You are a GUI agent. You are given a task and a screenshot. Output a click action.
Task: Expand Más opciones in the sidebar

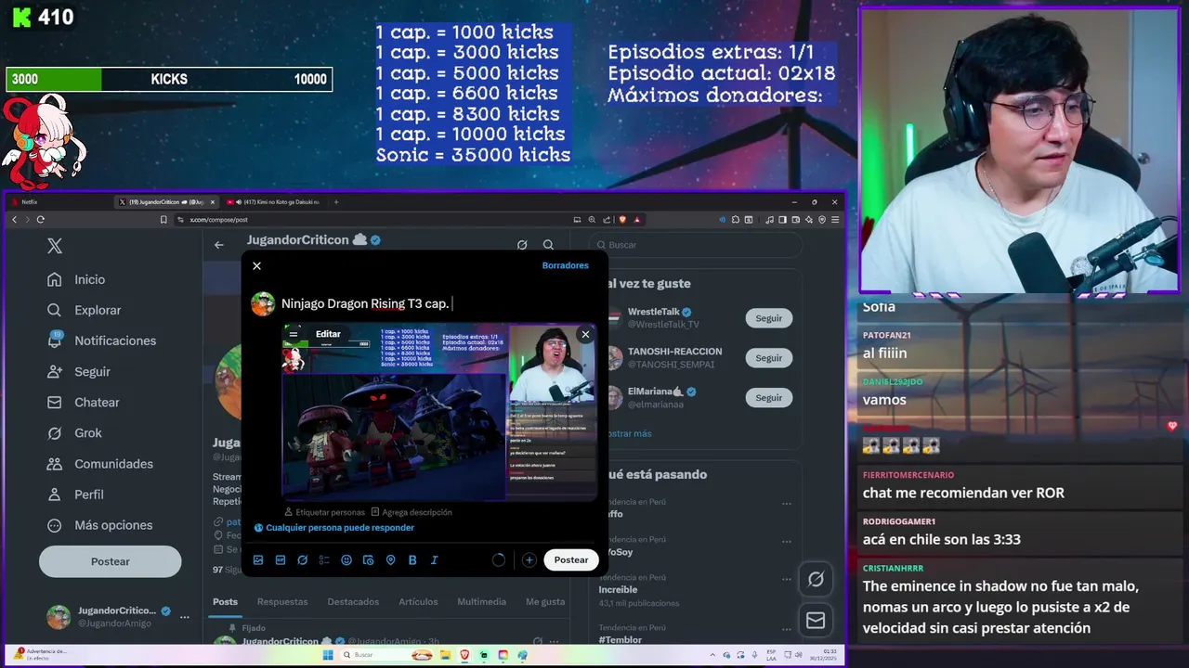tap(100, 525)
